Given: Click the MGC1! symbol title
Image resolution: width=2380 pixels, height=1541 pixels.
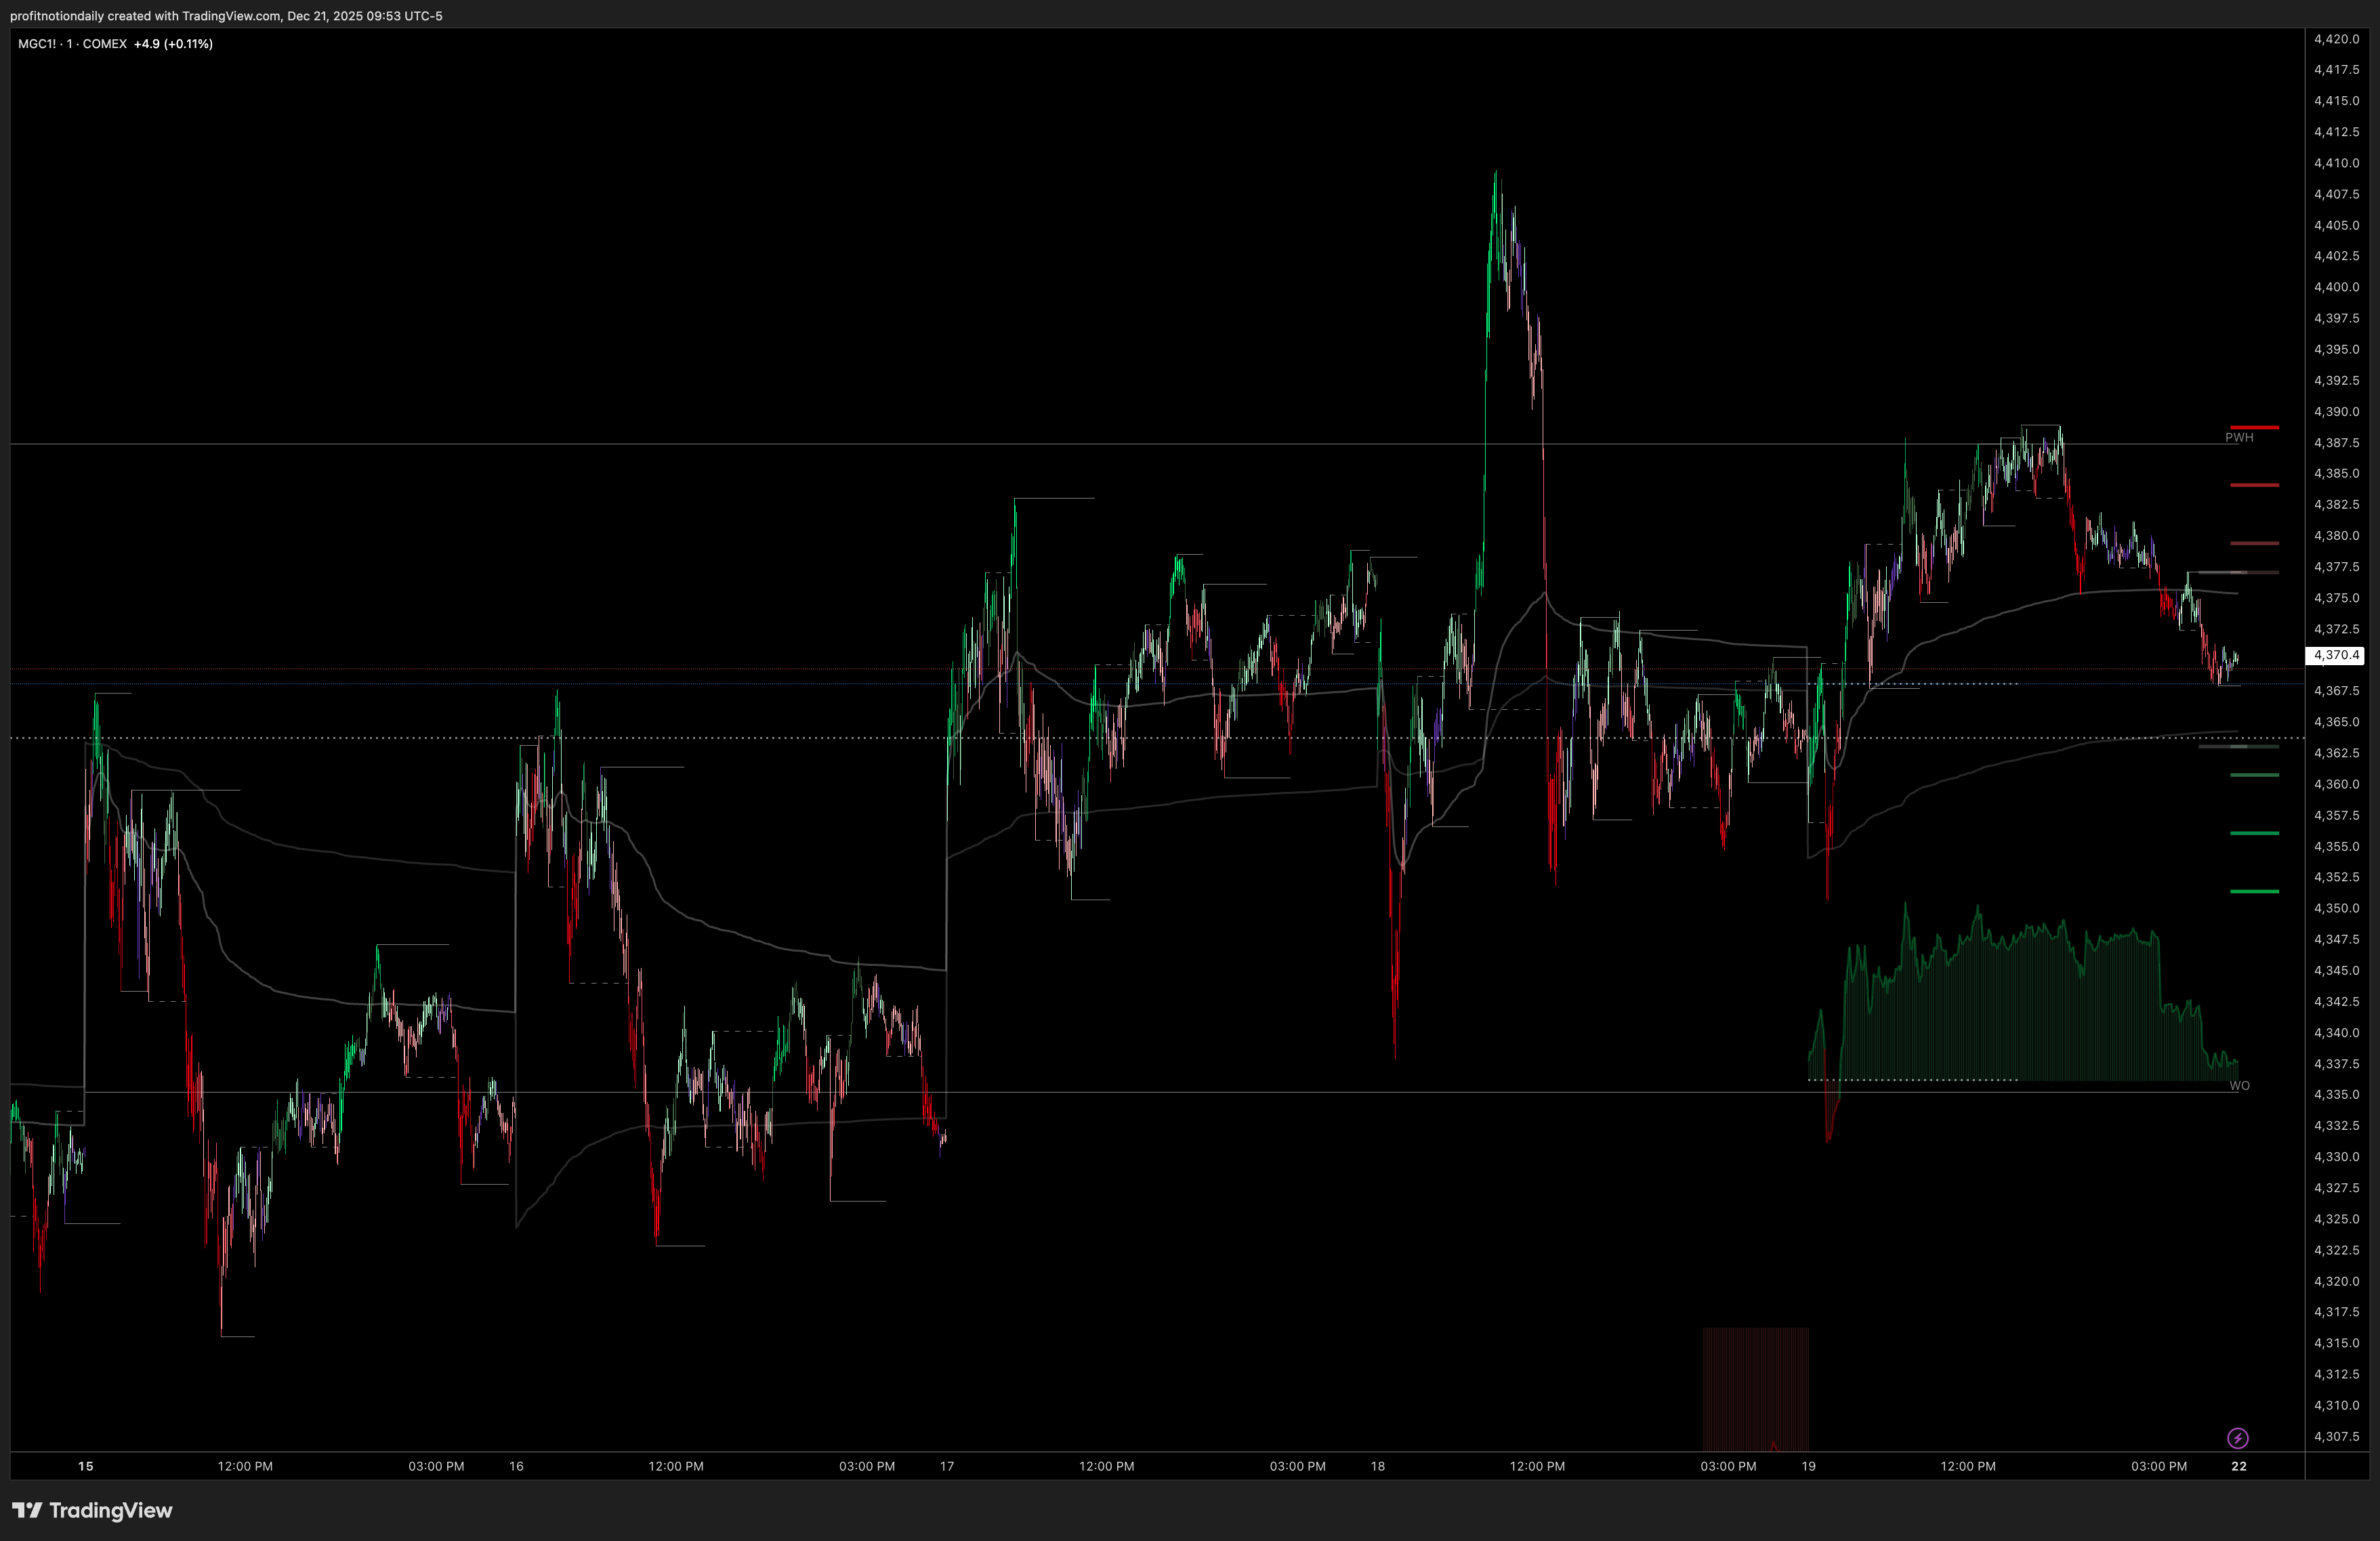Looking at the screenshot, I should [37, 44].
